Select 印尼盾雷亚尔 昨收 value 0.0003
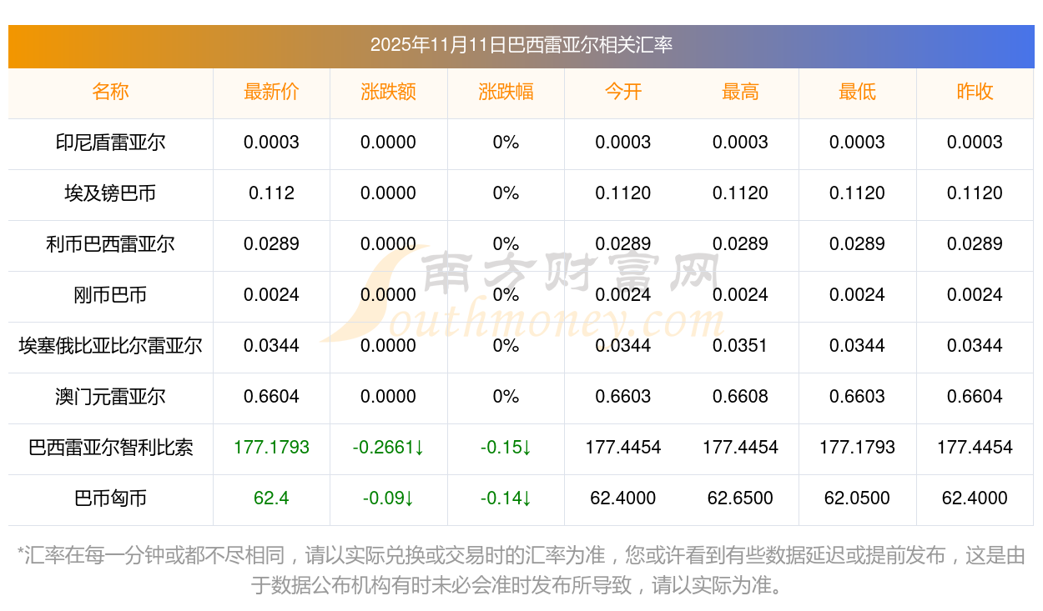The height and width of the screenshot is (611, 1043). [x=975, y=143]
